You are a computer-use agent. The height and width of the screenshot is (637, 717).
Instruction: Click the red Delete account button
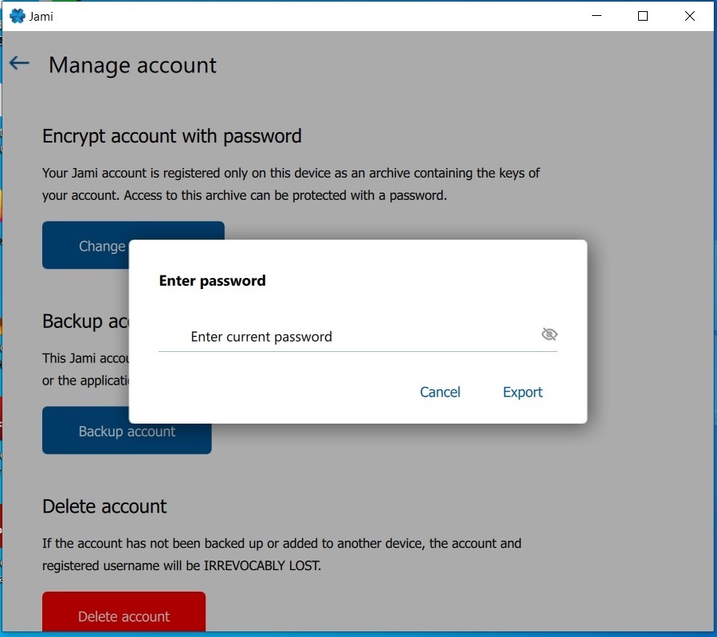(x=124, y=612)
